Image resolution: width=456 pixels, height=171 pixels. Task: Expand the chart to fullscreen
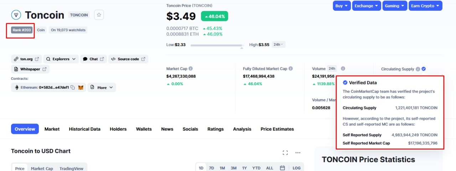click(x=285, y=152)
